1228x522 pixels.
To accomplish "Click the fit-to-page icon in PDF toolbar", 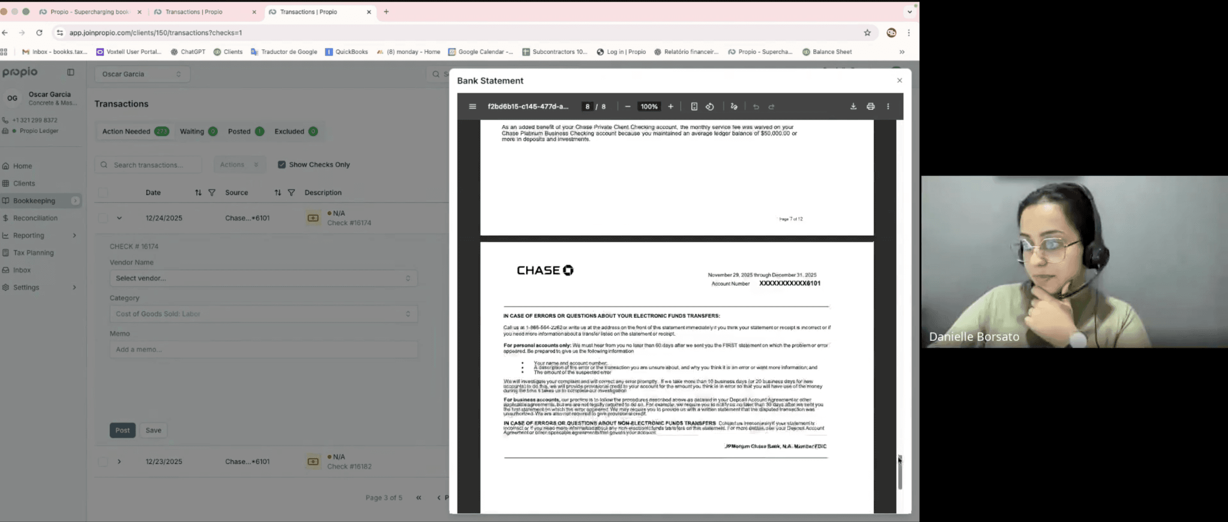I will pyautogui.click(x=694, y=107).
